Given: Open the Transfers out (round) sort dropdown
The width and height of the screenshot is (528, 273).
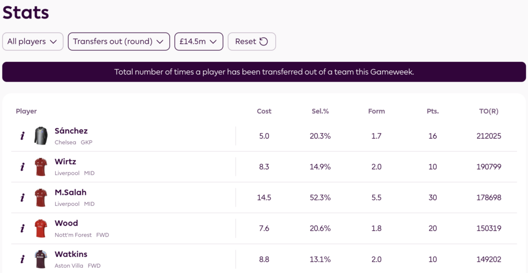Looking at the screenshot, I should (119, 42).
